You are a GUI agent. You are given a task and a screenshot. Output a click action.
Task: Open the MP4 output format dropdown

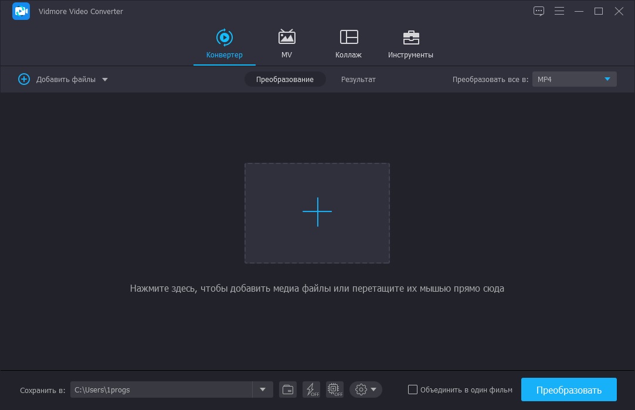coord(574,79)
